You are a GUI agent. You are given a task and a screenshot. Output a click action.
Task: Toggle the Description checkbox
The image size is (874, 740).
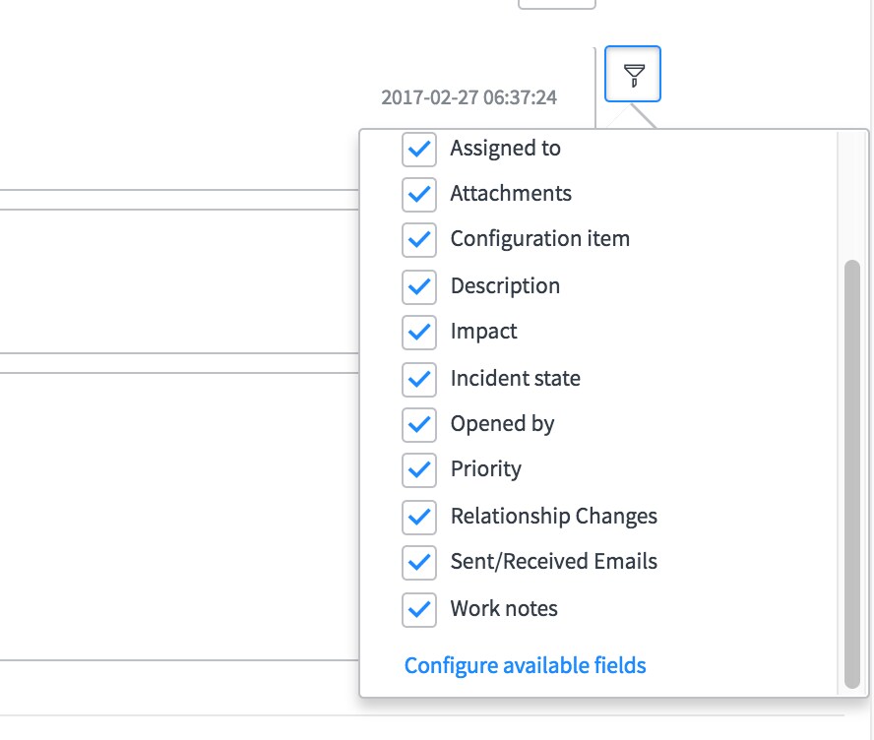point(419,287)
